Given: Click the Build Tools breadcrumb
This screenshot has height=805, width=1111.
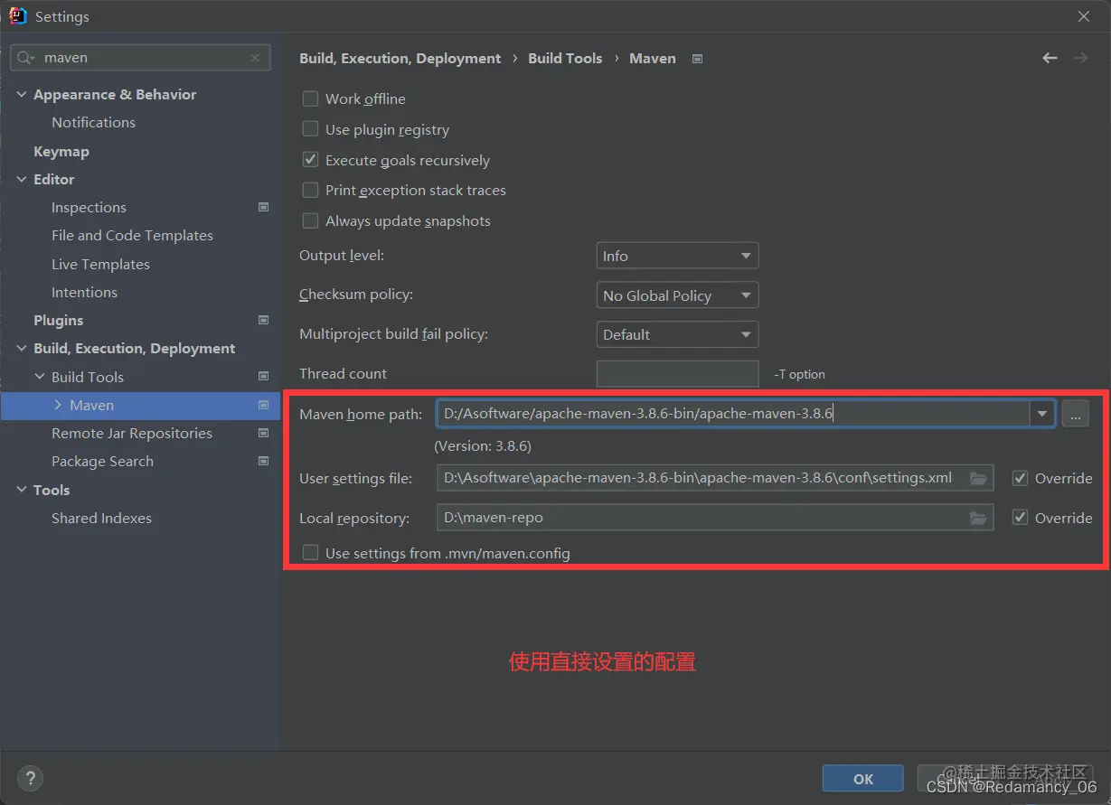Looking at the screenshot, I should [x=565, y=58].
